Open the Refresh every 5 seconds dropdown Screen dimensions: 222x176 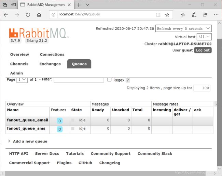pos(183,28)
